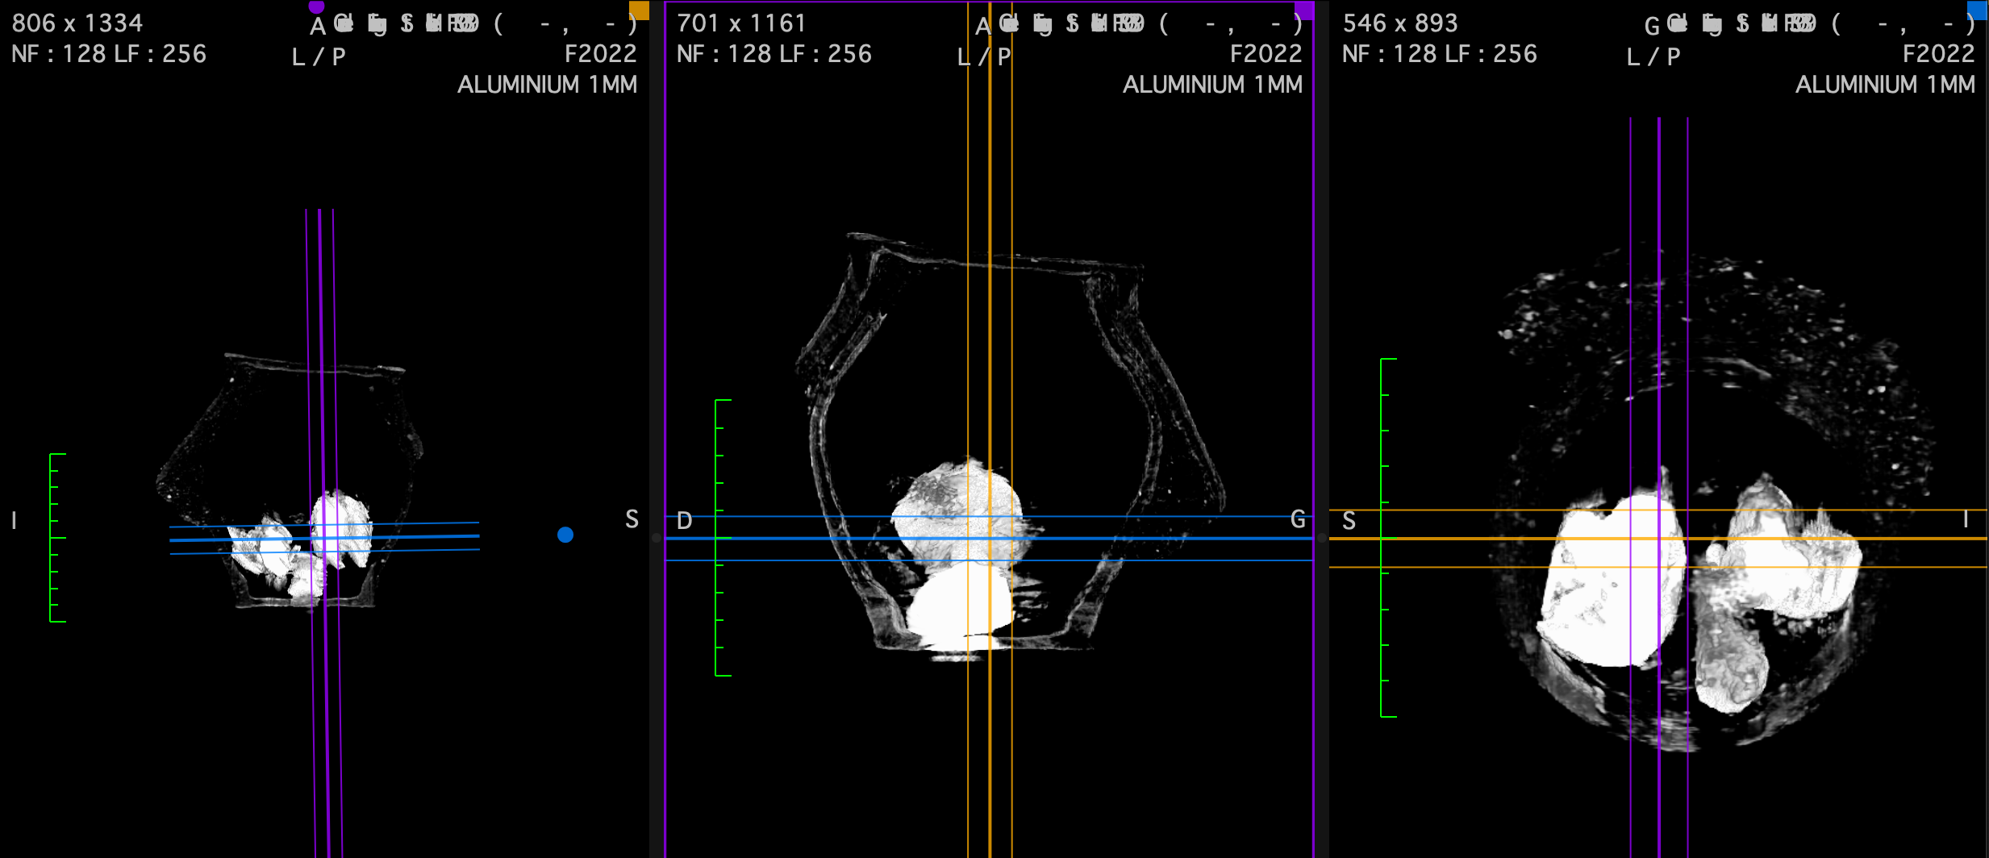Screen dimensions: 1989x858
Task: Click the orange square marker in left view corner
Action: pyautogui.click(x=639, y=10)
